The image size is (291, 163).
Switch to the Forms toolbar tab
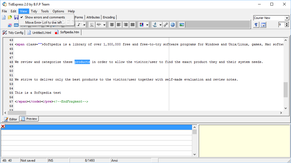pos(79,17)
